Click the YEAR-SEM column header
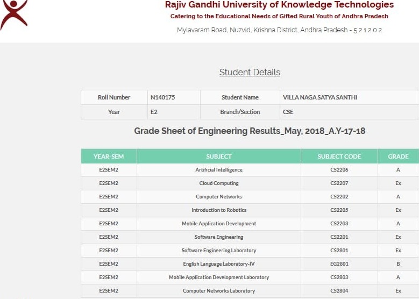This screenshot has height=299, width=419. click(x=109, y=156)
